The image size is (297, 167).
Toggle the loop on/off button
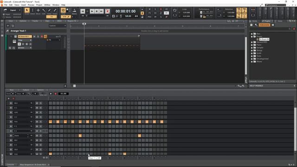point(174,10)
